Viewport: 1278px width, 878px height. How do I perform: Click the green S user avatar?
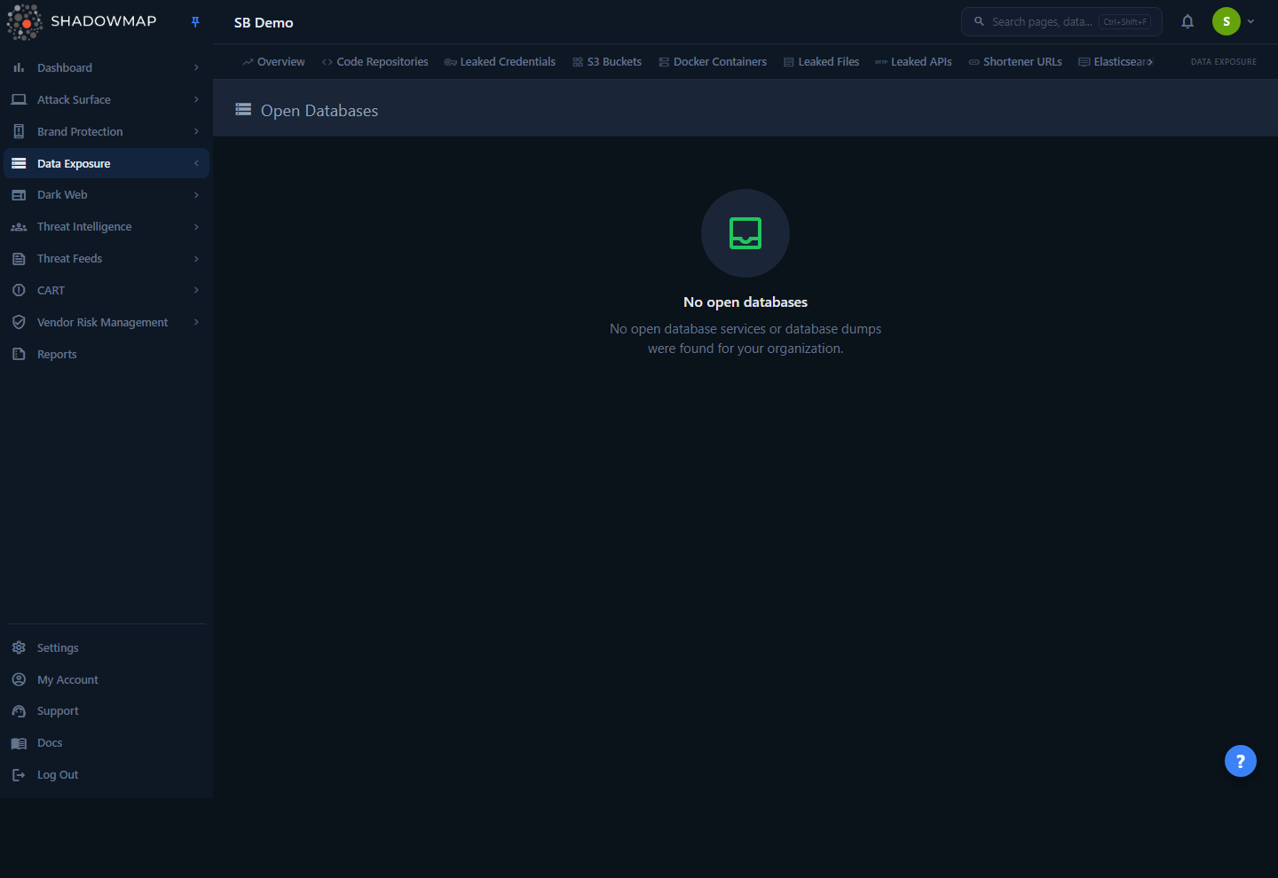[1227, 21]
